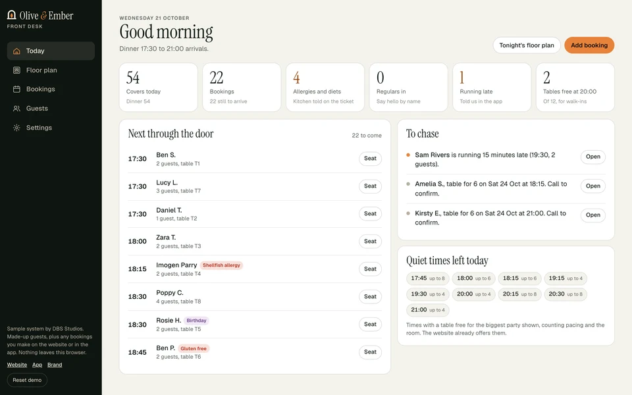This screenshot has height=395, width=632.
Task: Seat Daniel T. at table T2
Action: [x=370, y=213]
